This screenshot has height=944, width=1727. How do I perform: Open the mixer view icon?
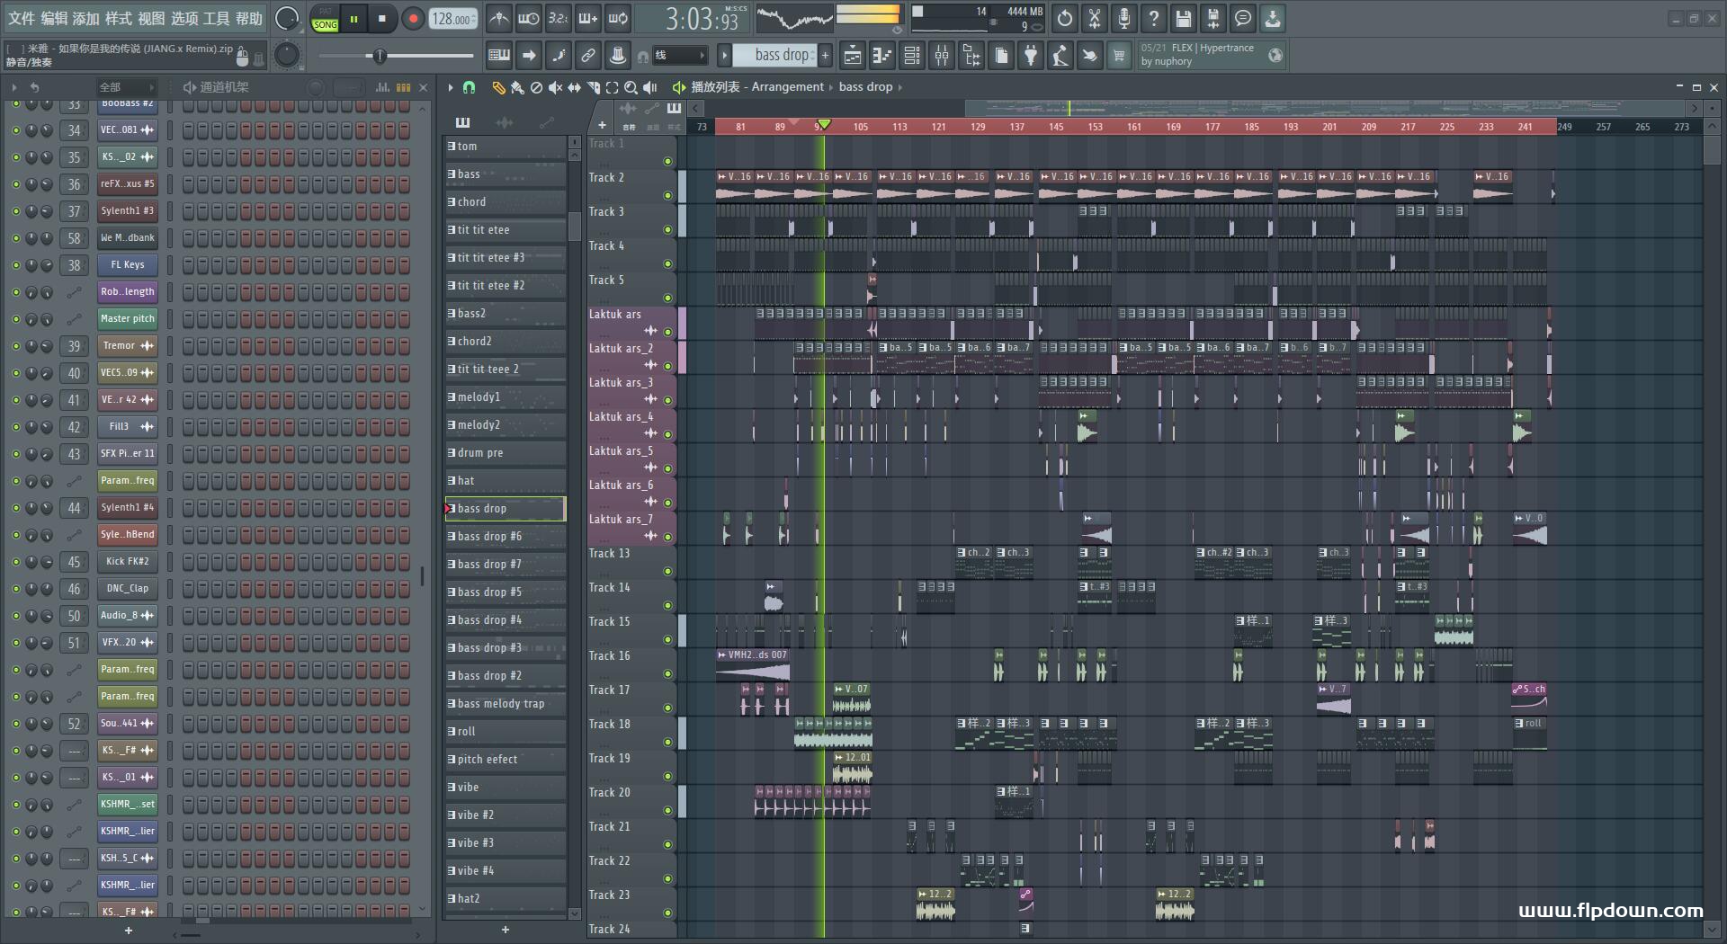click(x=942, y=56)
